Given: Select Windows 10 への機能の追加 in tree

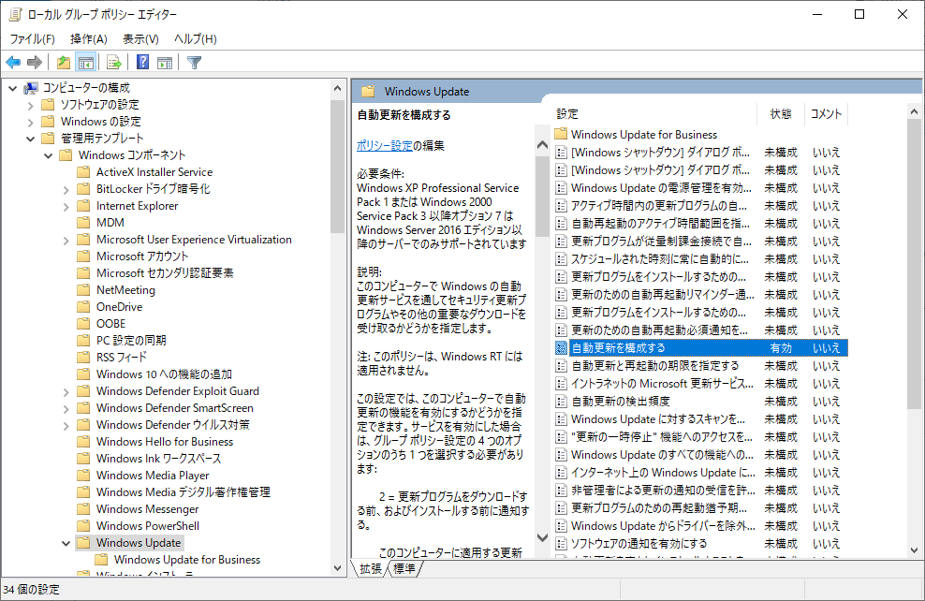Looking at the screenshot, I should [x=164, y=374].
